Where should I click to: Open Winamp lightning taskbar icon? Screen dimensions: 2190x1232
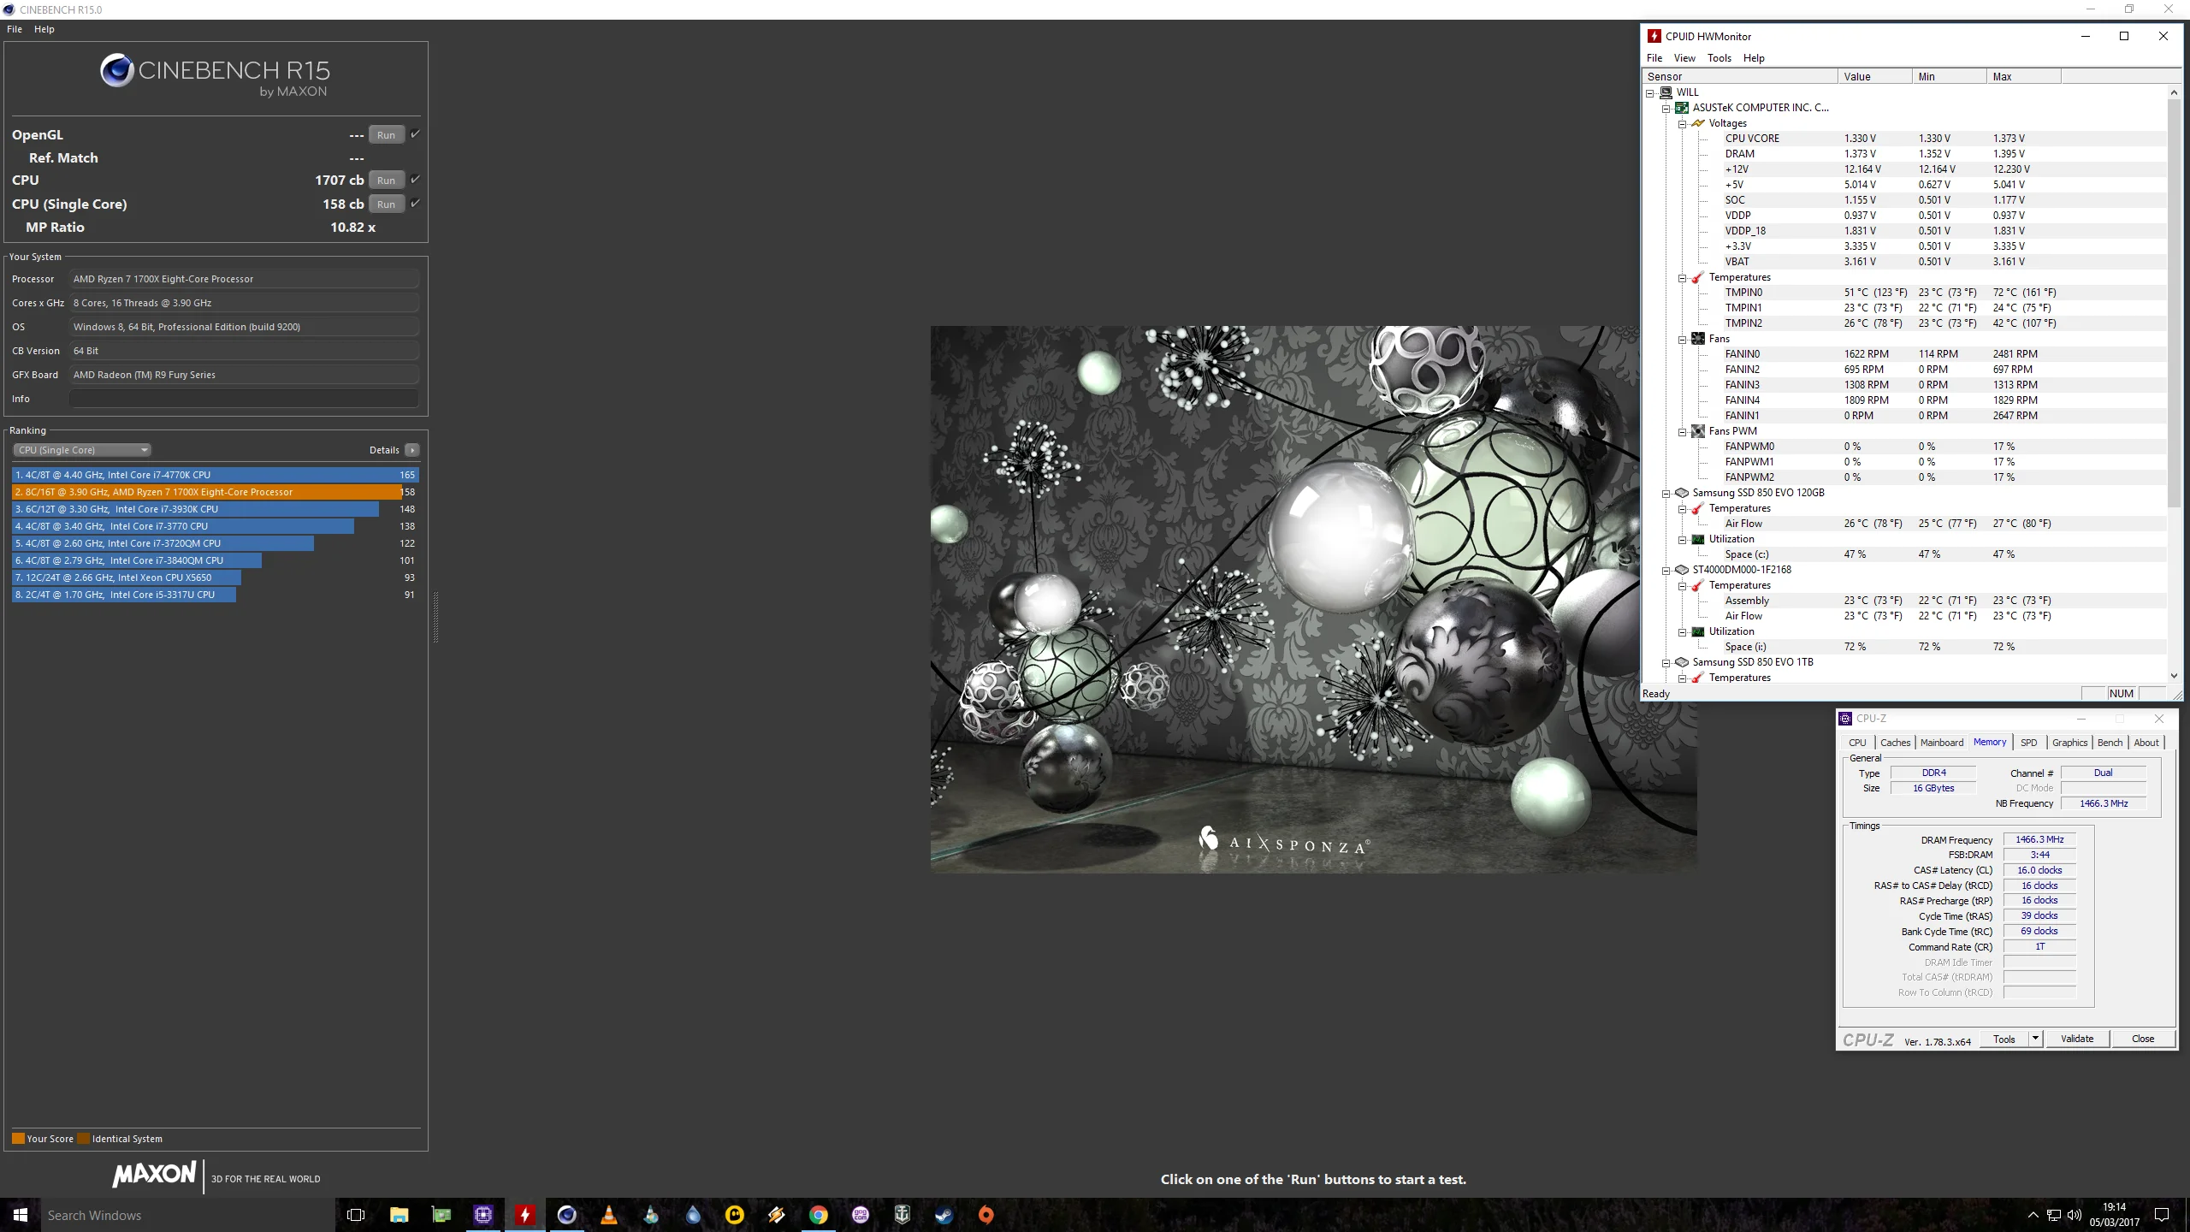point(777,1215)
